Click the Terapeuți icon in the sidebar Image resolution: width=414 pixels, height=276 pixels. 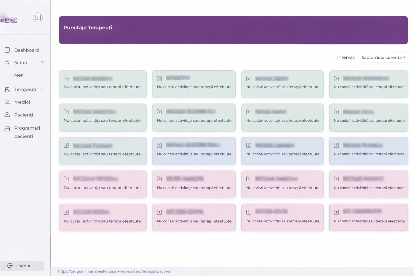[x=7, y=89]
